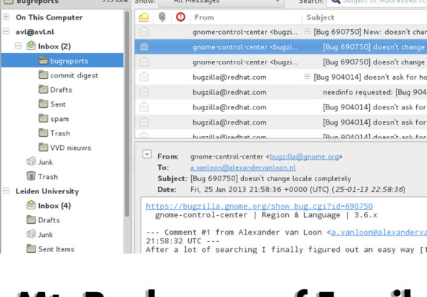Click envelope icon of needinfo requested row
Viewport: 427px width, 297px height.
(144, 93)
